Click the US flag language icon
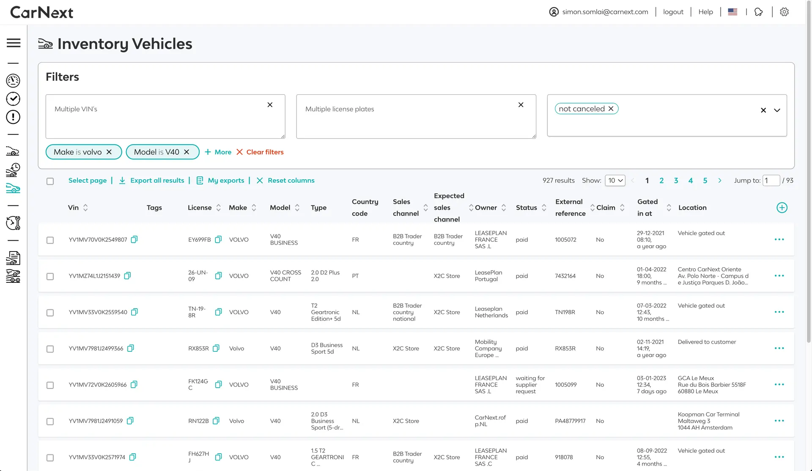 point(732,12)
